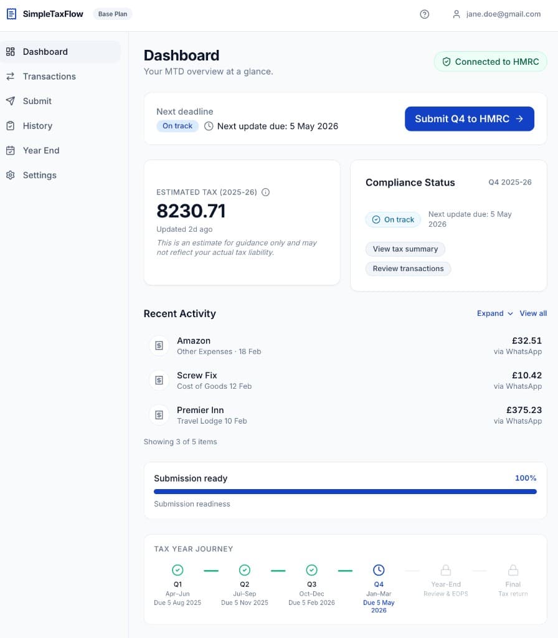Image resolution: width=558 pixels, height=638 pixels.
Task: Click the estimated tax info icon
Action: 266,192
